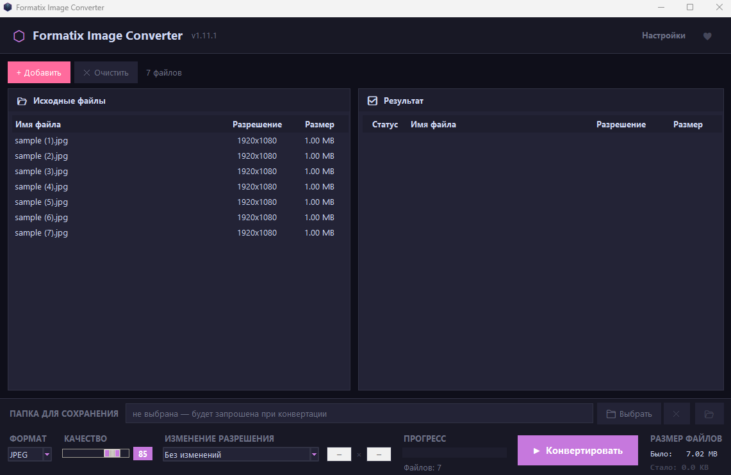The height and width of the screenshot is (475, 731).
Task: Click the 7 файлов counter text
Action: [163, 72]
